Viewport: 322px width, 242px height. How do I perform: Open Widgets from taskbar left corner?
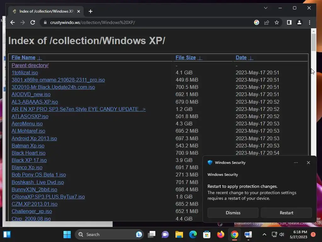[x=7, y=234]
